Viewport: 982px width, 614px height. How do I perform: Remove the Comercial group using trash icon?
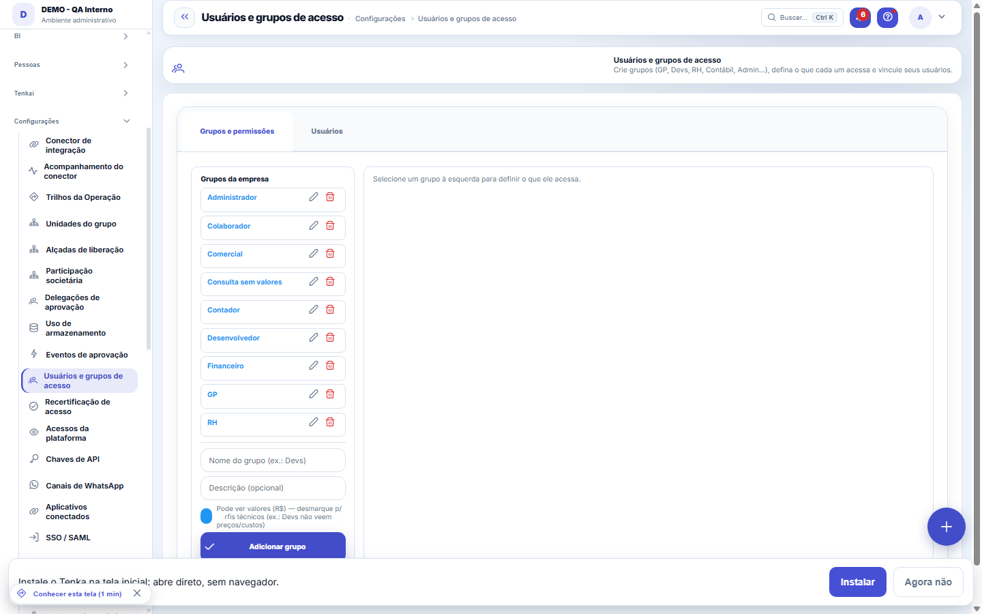tap(330, 254)
